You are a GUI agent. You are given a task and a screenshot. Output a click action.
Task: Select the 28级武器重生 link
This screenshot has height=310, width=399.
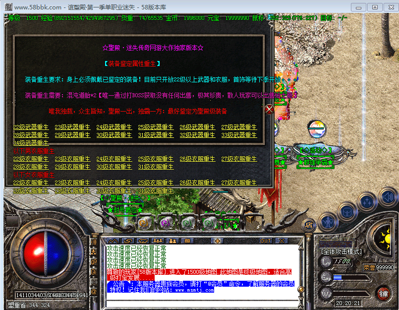tap(31, 135)
